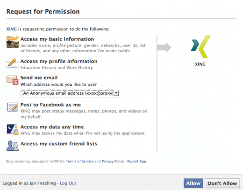Viewport: 243px width, 190px height.
Task: Click the Don't Allow button
Action: coord(222,183)
